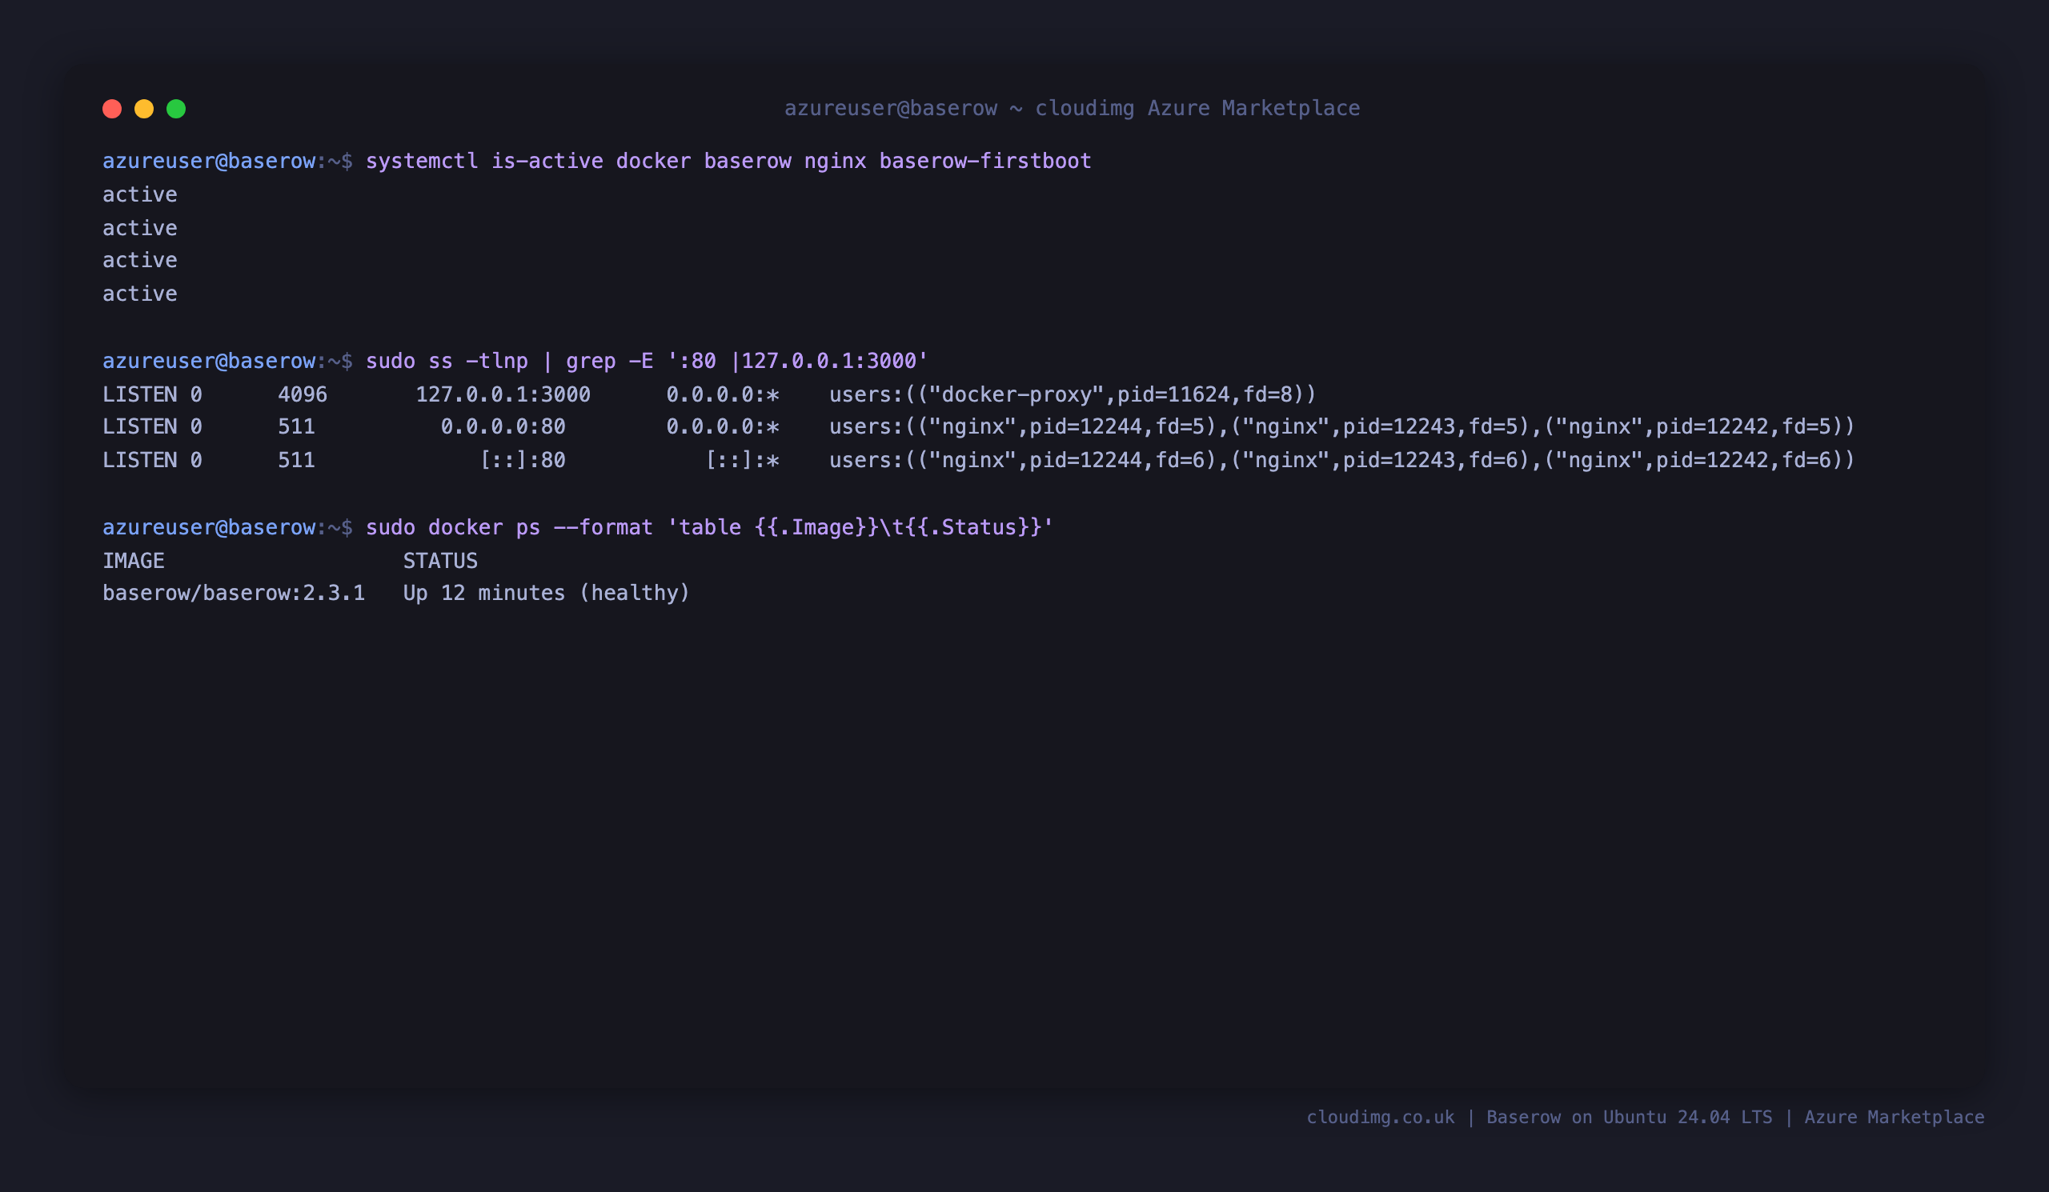This screenshot has width=2049, height=1192.
Task: Click the 'IMAGE' column header
Action: point(134,561)
